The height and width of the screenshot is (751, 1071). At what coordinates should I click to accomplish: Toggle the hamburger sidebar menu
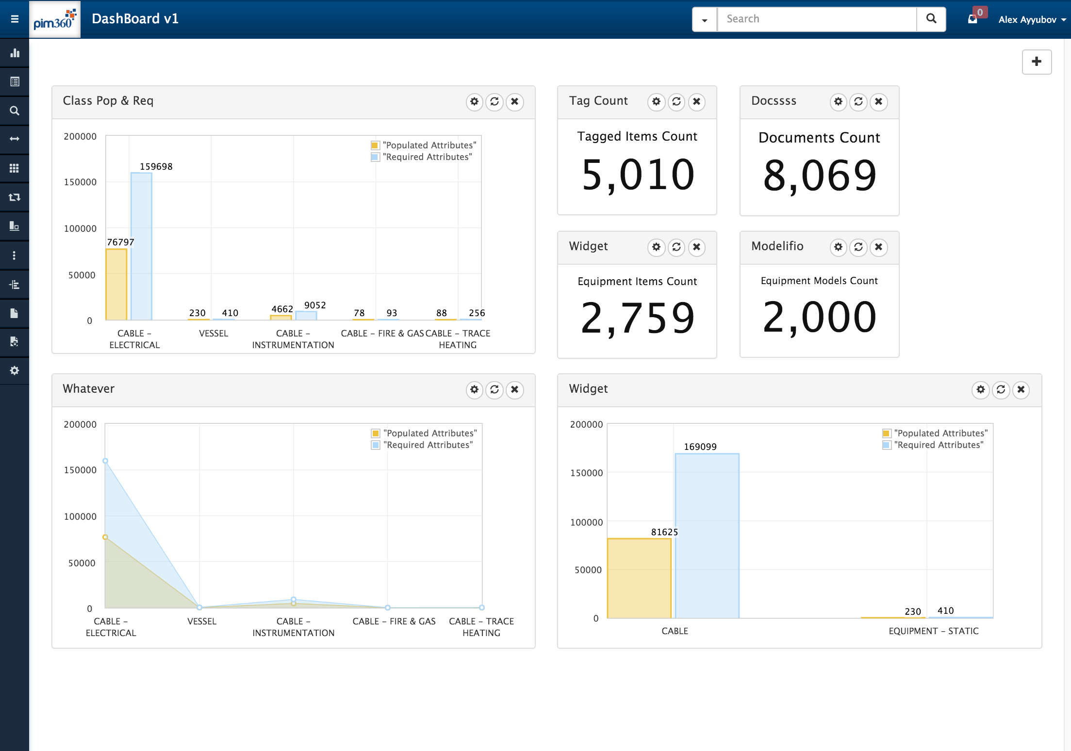pos(15,19)
